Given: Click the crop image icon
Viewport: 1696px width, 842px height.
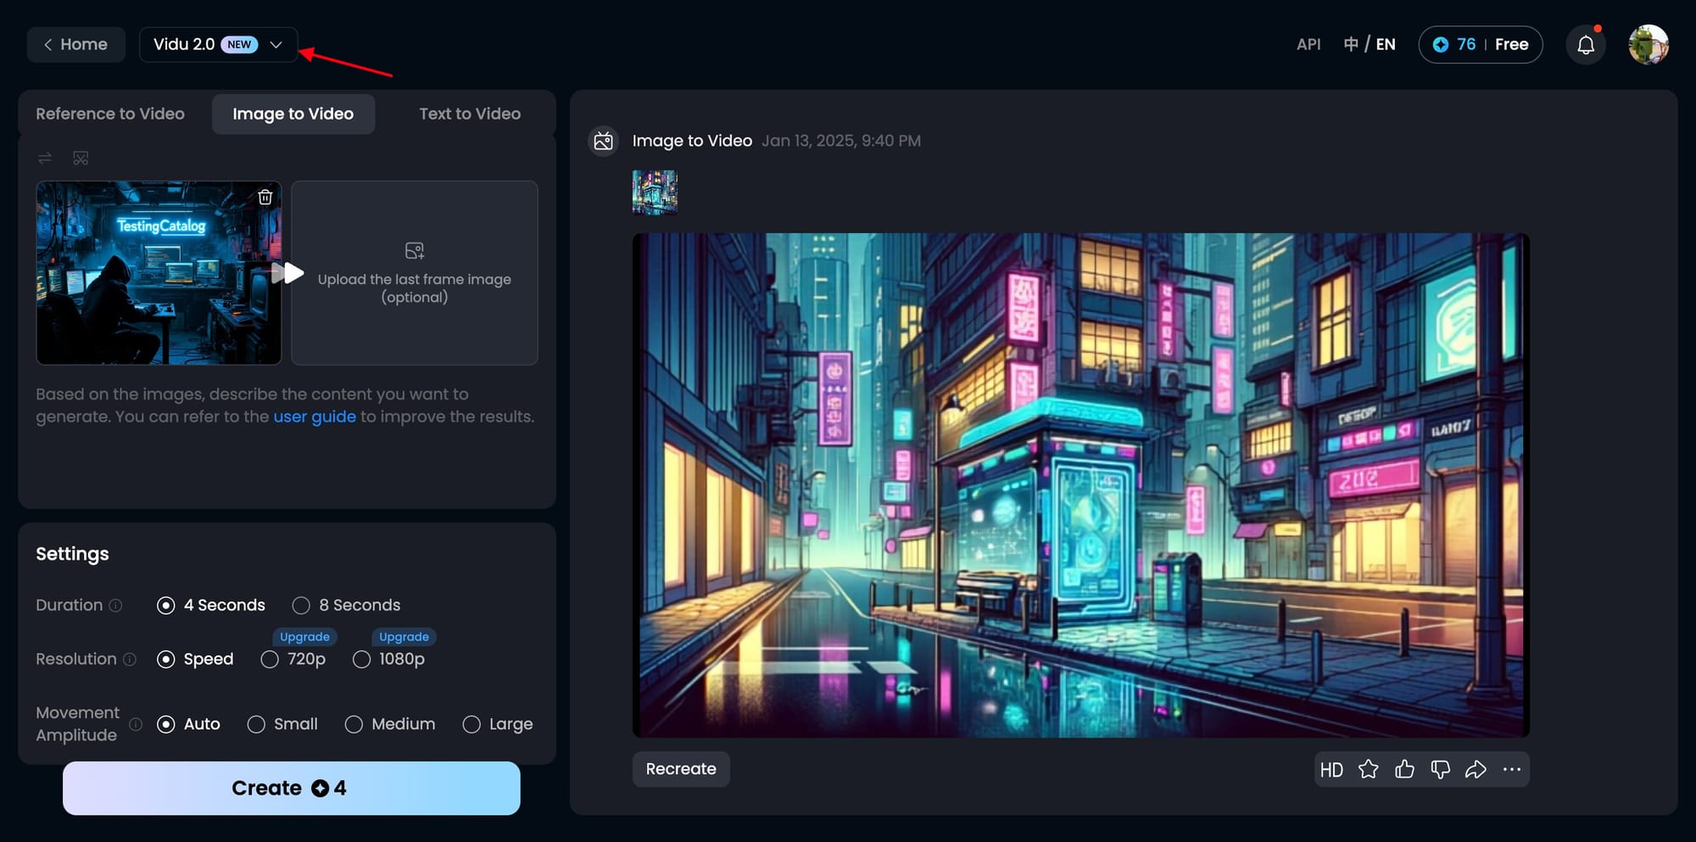Looking at the screenshot, I should pyautogui.click(x=81, y=158).
